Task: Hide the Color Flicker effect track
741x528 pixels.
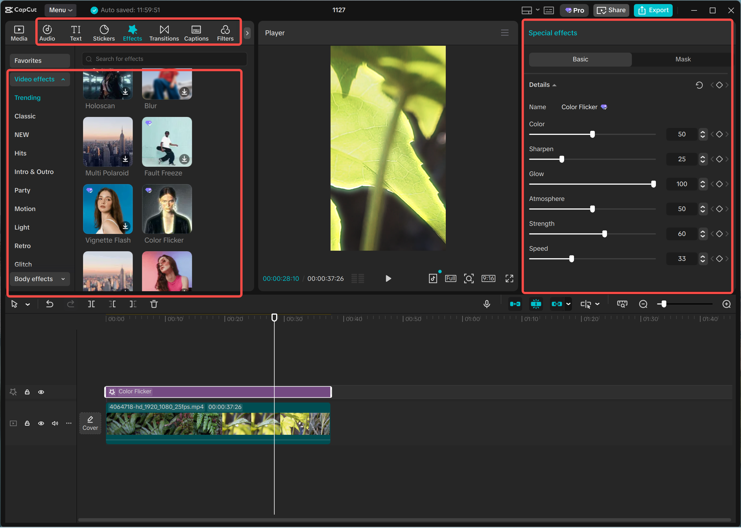Action: [41, 392]
